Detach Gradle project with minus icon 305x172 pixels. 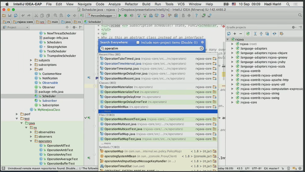(241, 34)
